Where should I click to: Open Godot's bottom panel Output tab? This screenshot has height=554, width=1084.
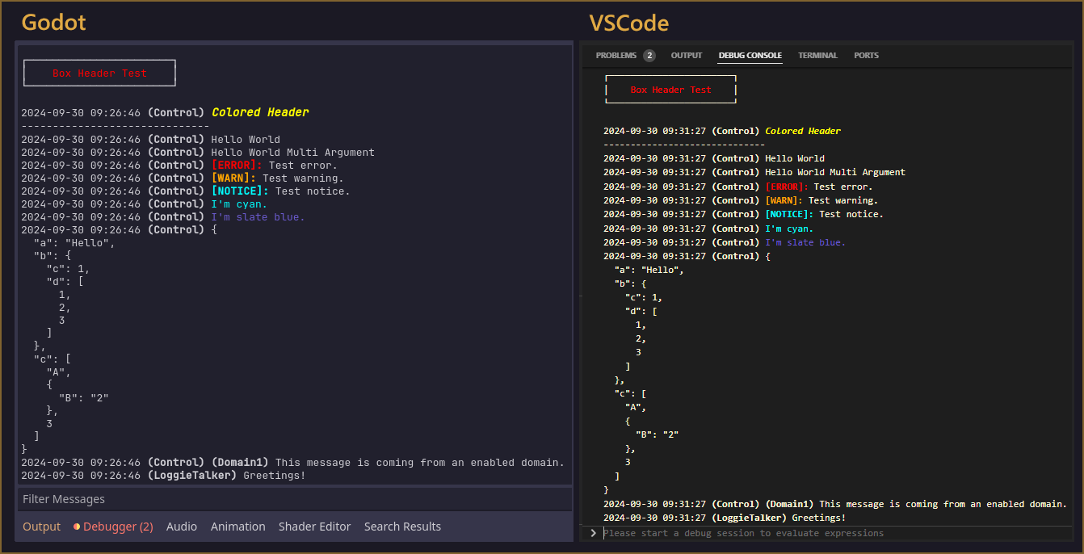41,527
